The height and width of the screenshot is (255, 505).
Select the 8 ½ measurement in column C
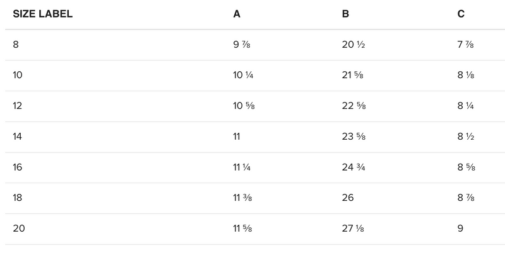466,137
